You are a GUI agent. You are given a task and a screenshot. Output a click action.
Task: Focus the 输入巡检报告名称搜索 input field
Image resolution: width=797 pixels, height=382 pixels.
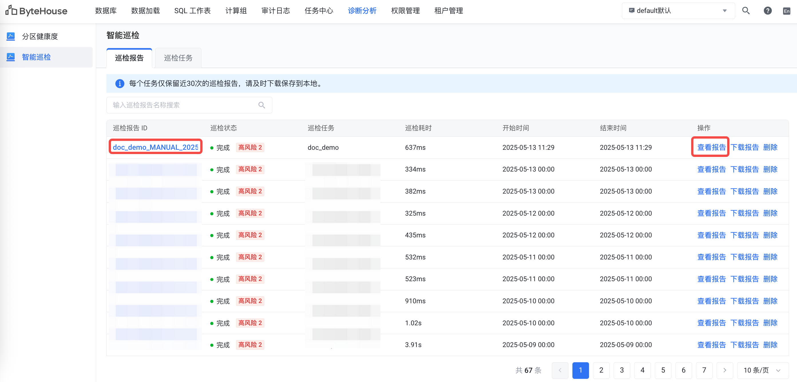click(189, 105)
